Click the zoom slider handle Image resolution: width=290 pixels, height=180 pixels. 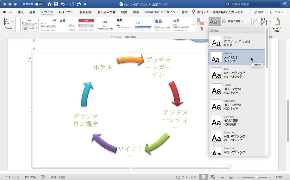tap(256, 177)
